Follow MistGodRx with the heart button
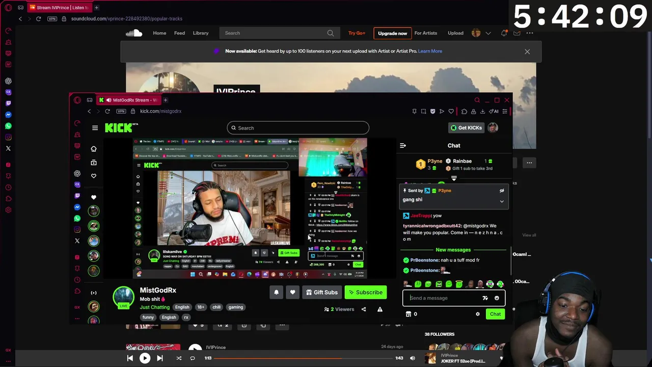The width and height of the screenshot is (652, 367). click(x=292, y=293)
